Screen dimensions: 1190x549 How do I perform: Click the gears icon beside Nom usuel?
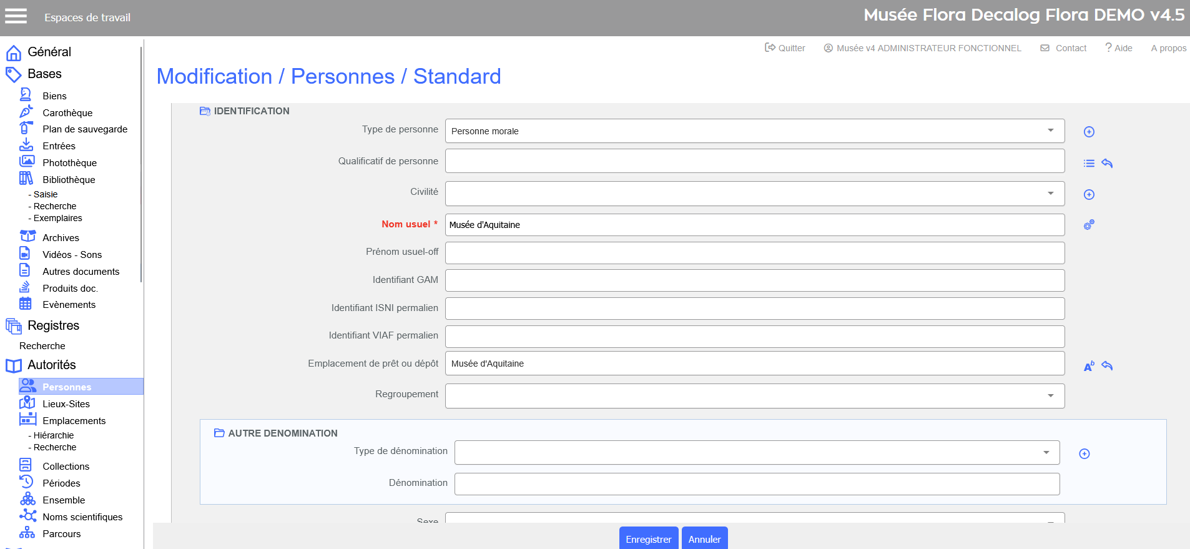(x=1089, y=225)
